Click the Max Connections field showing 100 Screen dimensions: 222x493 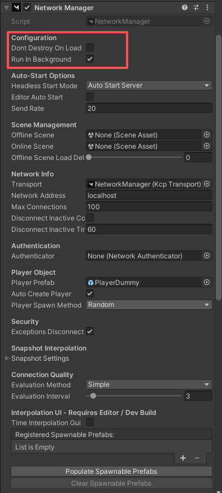tap(149, 207)
